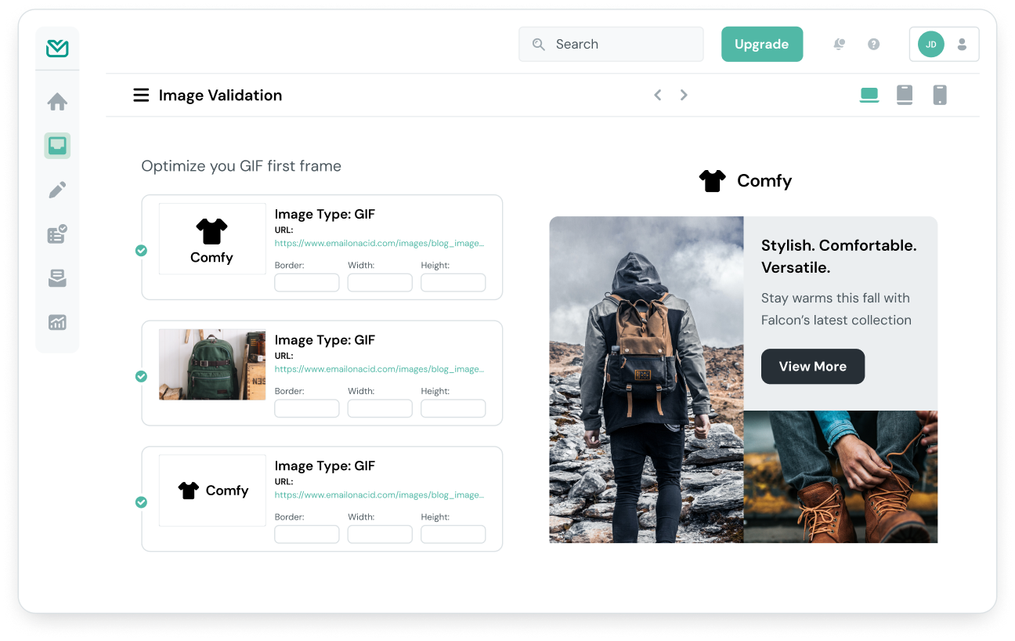Toggle the check mark on the backpack image card
Viewport: 1015px width, 641px height.
(x=141, y=376)
